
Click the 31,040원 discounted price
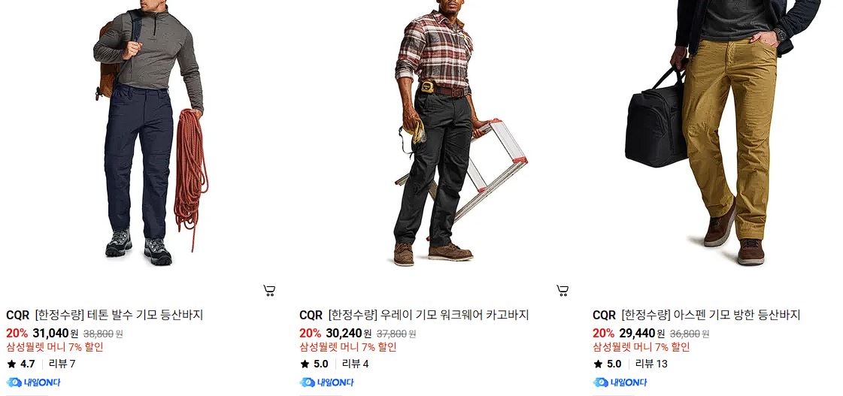click(x=56, y=333)
